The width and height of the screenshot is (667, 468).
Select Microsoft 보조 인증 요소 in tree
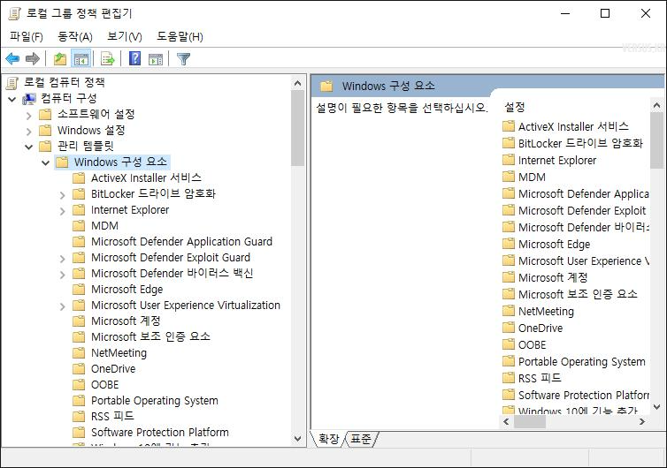coord(150,336)
